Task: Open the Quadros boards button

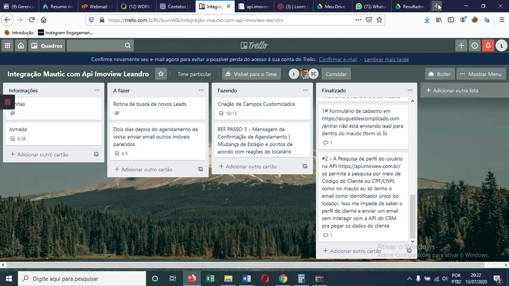Action: point(47,46)
